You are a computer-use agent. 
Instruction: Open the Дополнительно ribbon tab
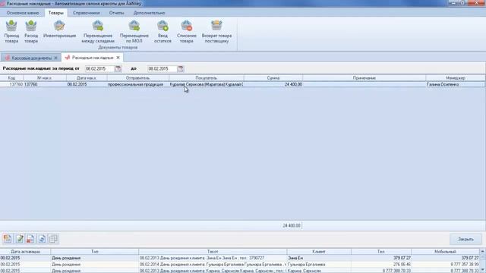(149, 13)
